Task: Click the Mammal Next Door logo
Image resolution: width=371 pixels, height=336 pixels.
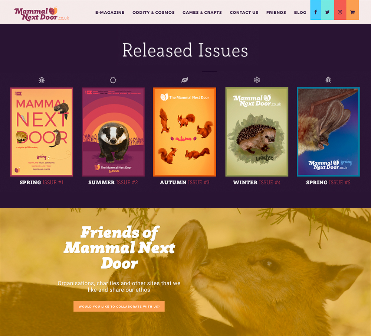Action: click(42, 14)
